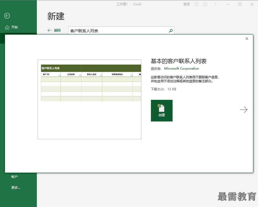The height and width of the screenshot is (207, 258).
Task: Click the smiley face feedback icon
Action: tap(197, 4)
